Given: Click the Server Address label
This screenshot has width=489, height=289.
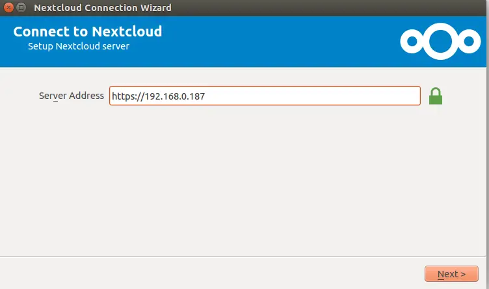Looking at the screenshot, I should coord(72,96).
